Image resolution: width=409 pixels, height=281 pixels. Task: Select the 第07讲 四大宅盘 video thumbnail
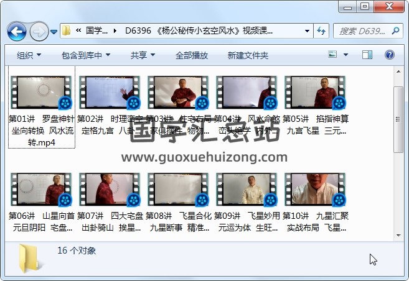tap(110, 190)
